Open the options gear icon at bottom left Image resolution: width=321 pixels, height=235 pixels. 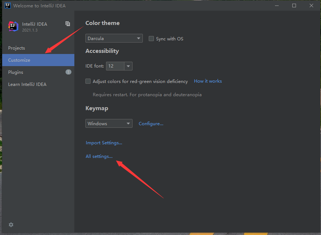[x=11, y=225]
